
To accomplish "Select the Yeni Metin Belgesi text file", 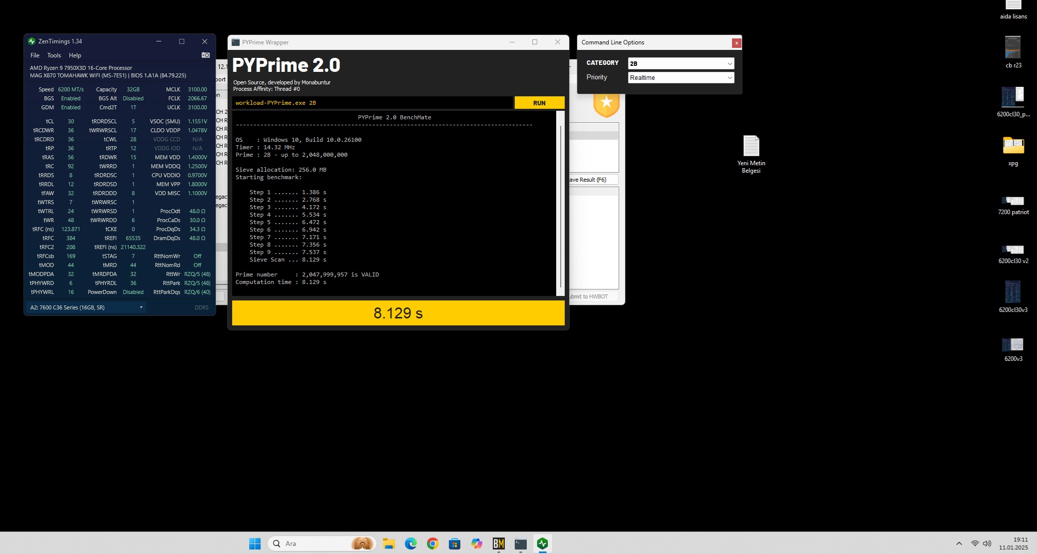I will [x=751, y=154].
